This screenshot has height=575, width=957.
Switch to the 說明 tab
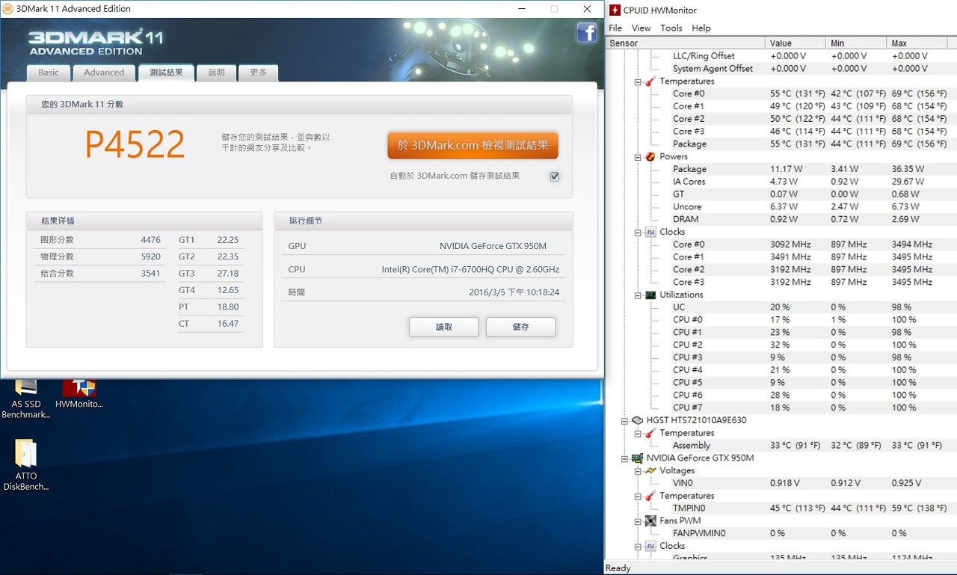217,73
